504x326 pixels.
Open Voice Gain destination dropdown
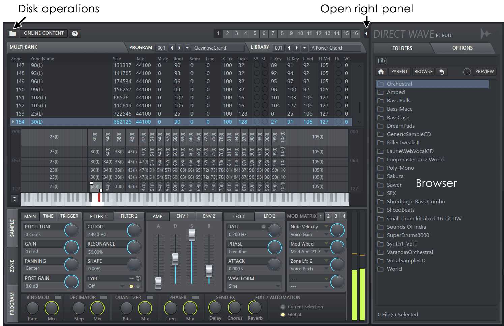click(x=326, y=234)
